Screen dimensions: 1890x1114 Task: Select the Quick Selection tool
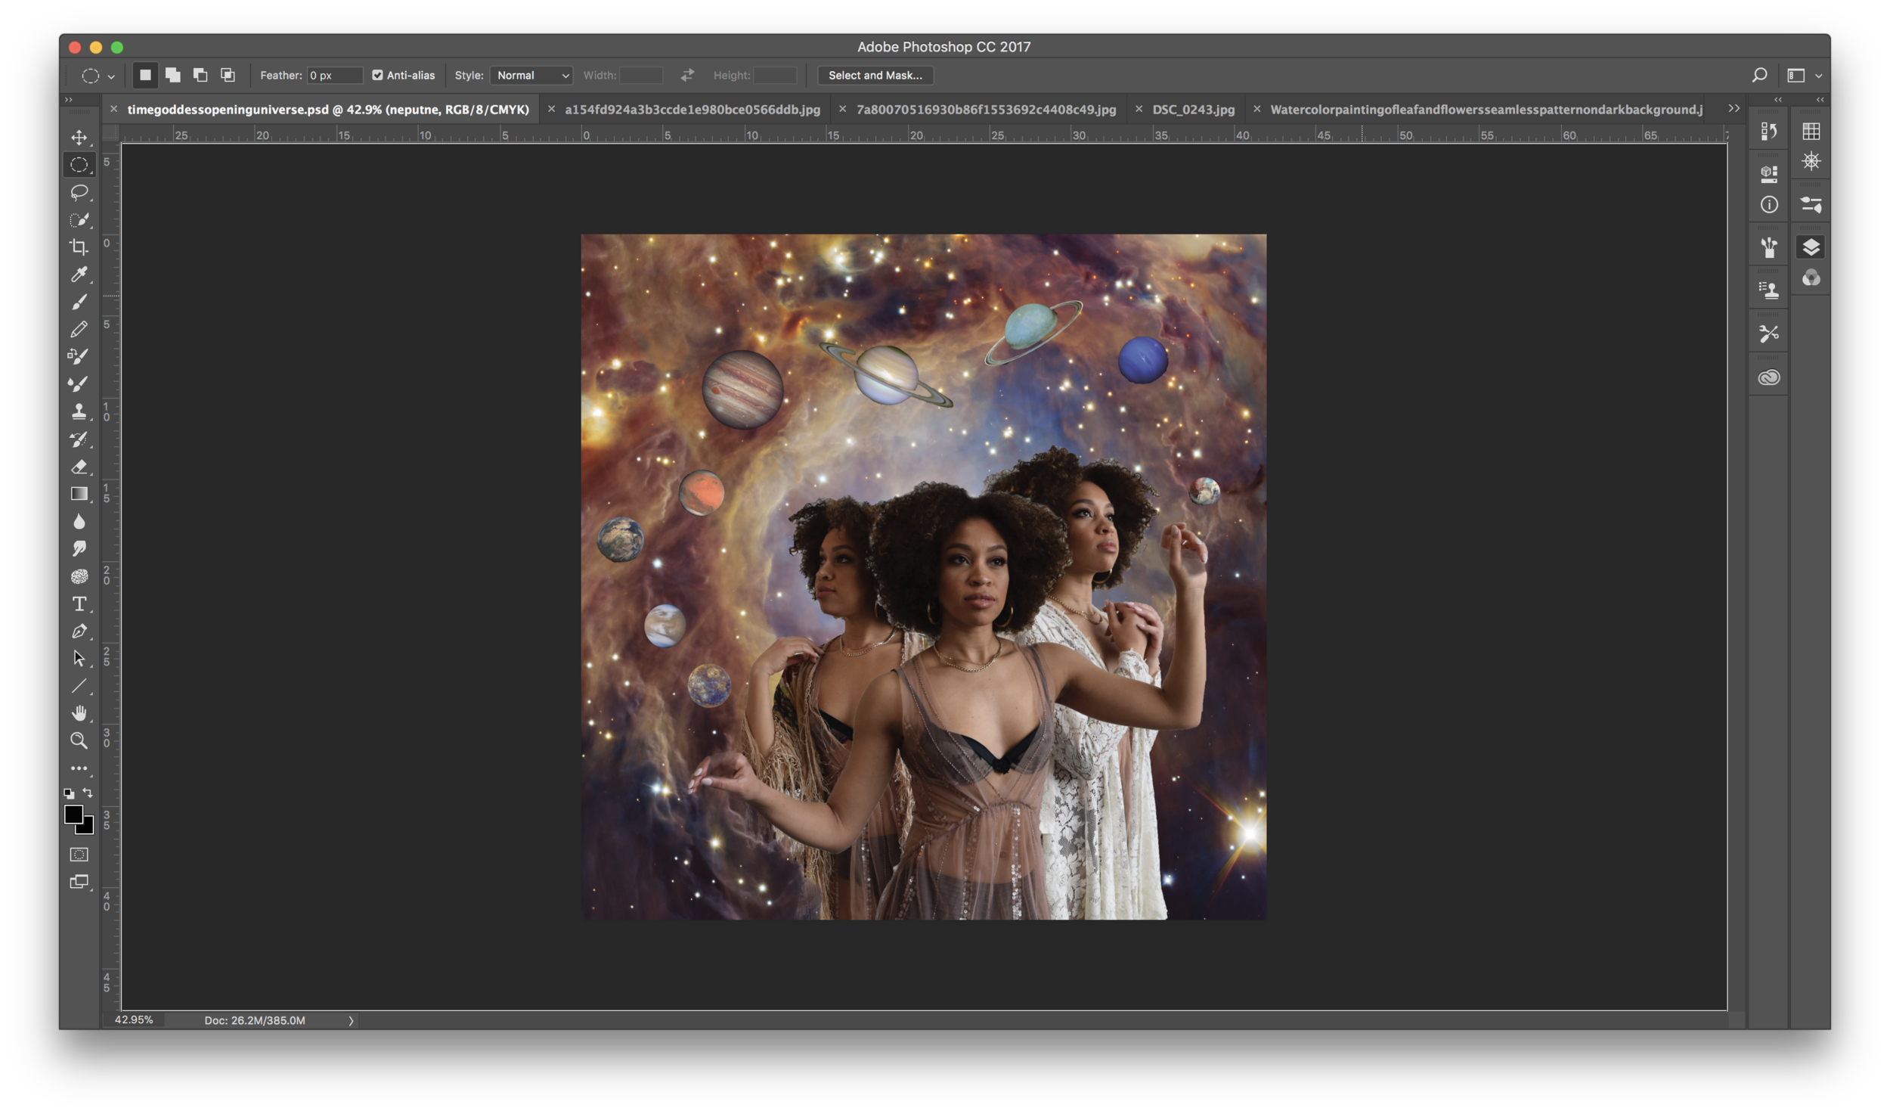click(79, 220)
